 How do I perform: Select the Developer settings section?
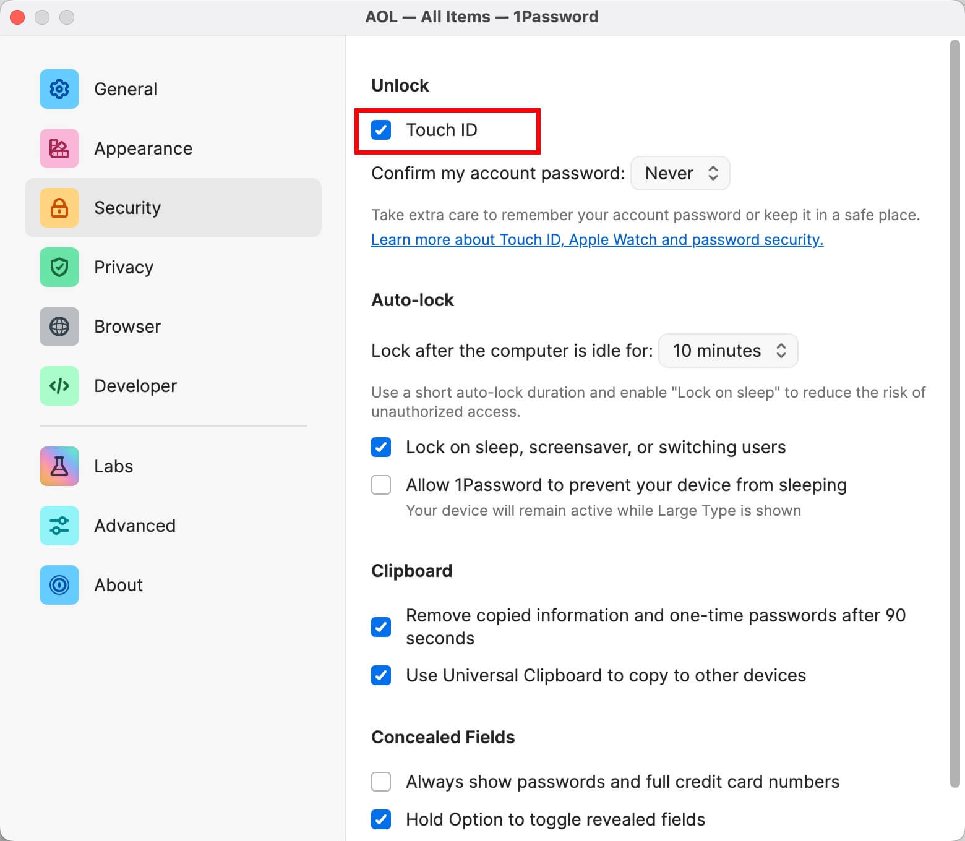tap(173, 386)
